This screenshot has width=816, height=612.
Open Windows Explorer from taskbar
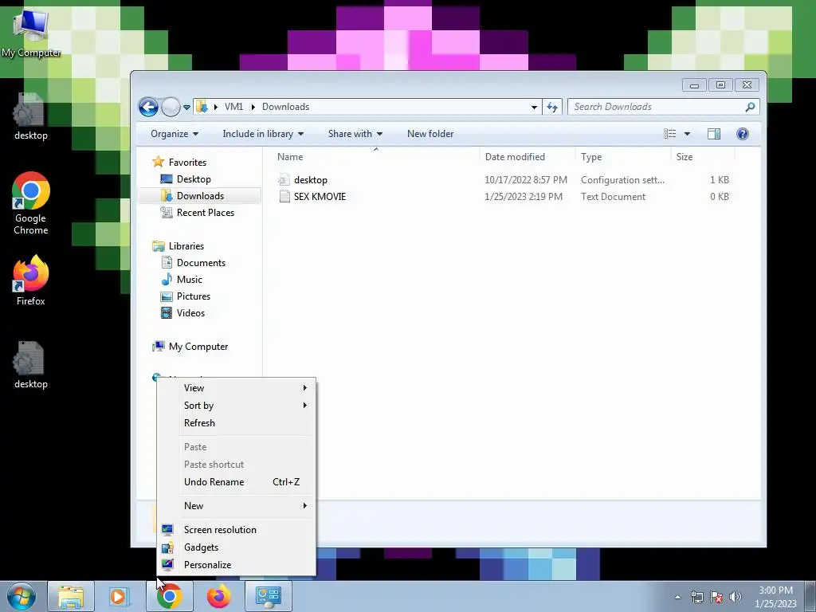pos(71,596)
